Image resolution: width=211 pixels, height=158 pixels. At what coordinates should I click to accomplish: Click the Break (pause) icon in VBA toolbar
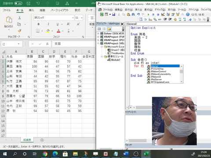point(153,14)
